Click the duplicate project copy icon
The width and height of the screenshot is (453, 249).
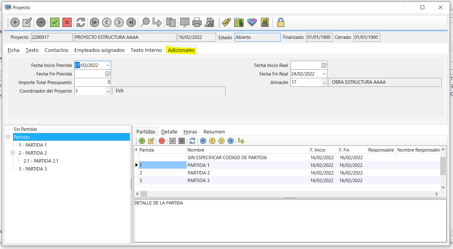[x=171, y=22]
